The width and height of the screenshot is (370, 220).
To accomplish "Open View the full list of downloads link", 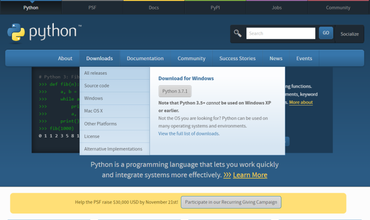I will pos(189,133).
